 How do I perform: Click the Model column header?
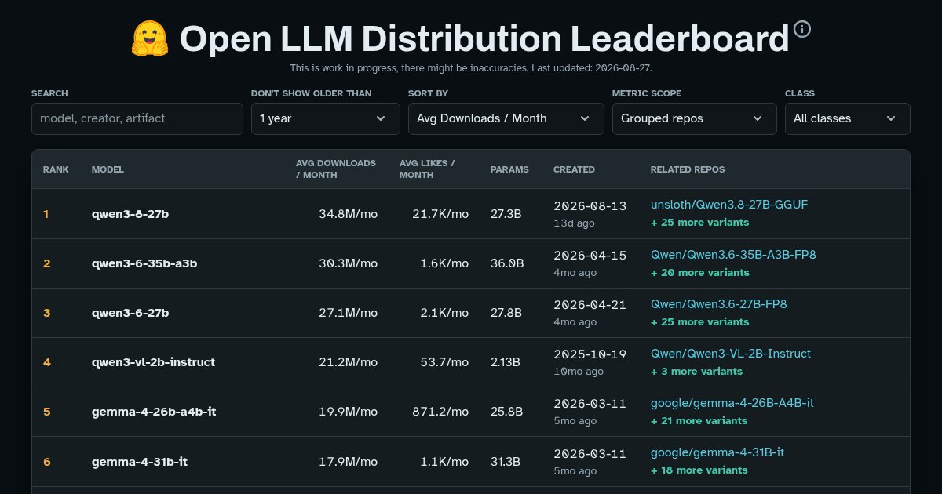[x=108, y=169]
